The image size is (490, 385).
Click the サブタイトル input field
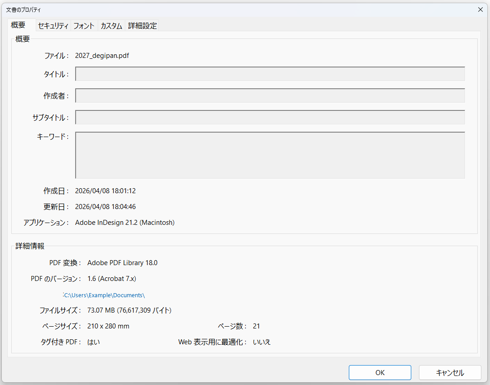click(270, 117)
